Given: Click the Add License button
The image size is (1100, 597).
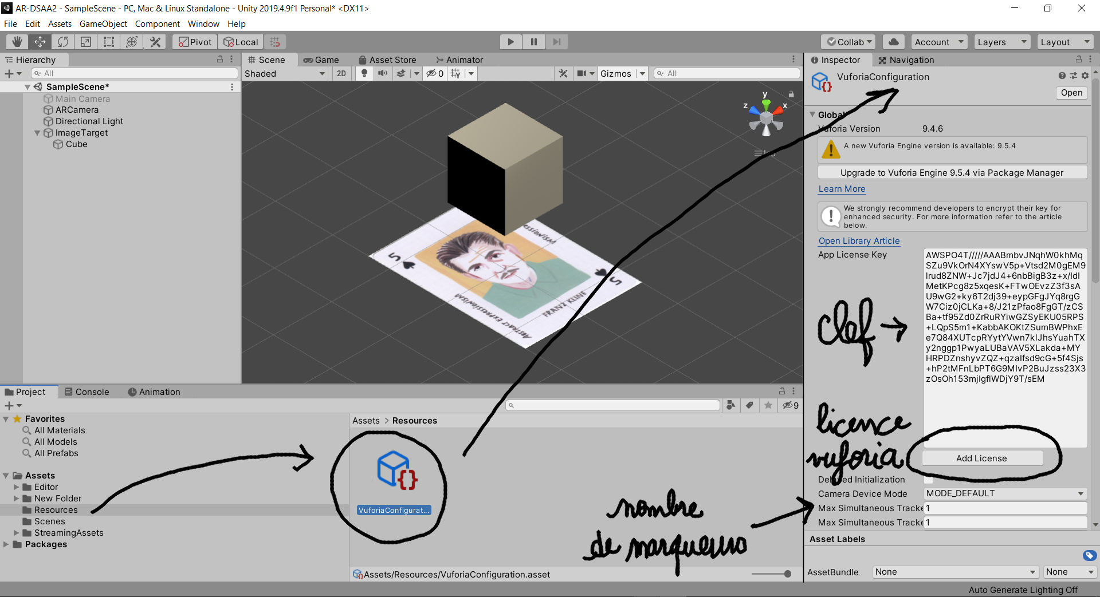Looking at the screenshot, I should (x=981, y=458).
